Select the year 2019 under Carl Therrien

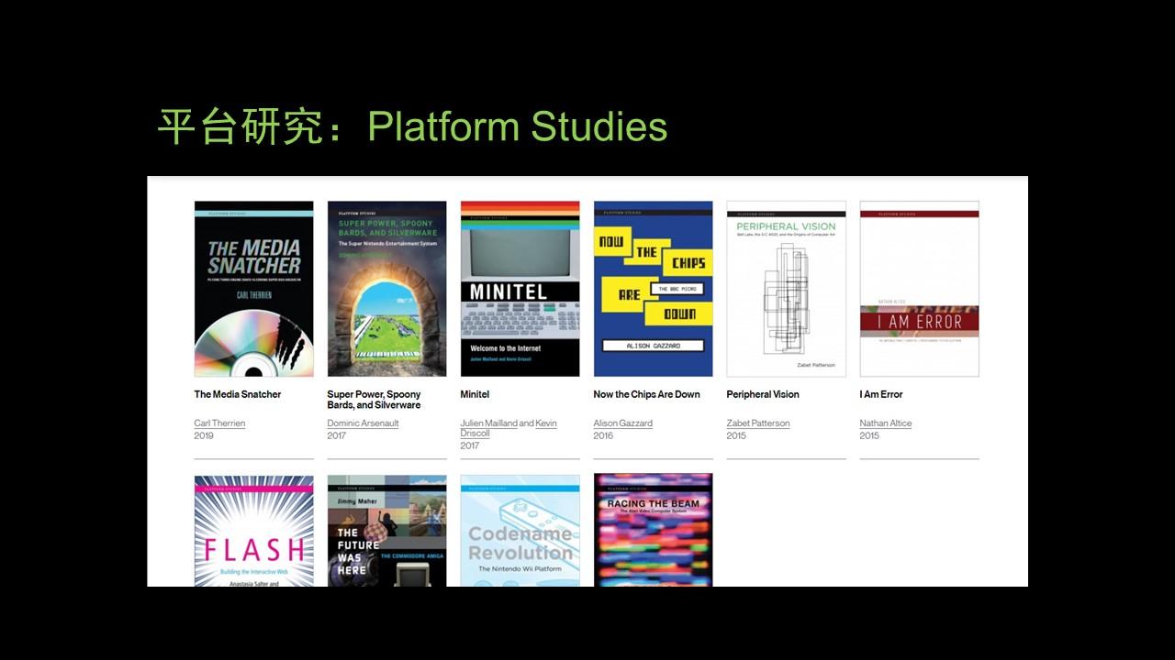(x=204, y=435)
